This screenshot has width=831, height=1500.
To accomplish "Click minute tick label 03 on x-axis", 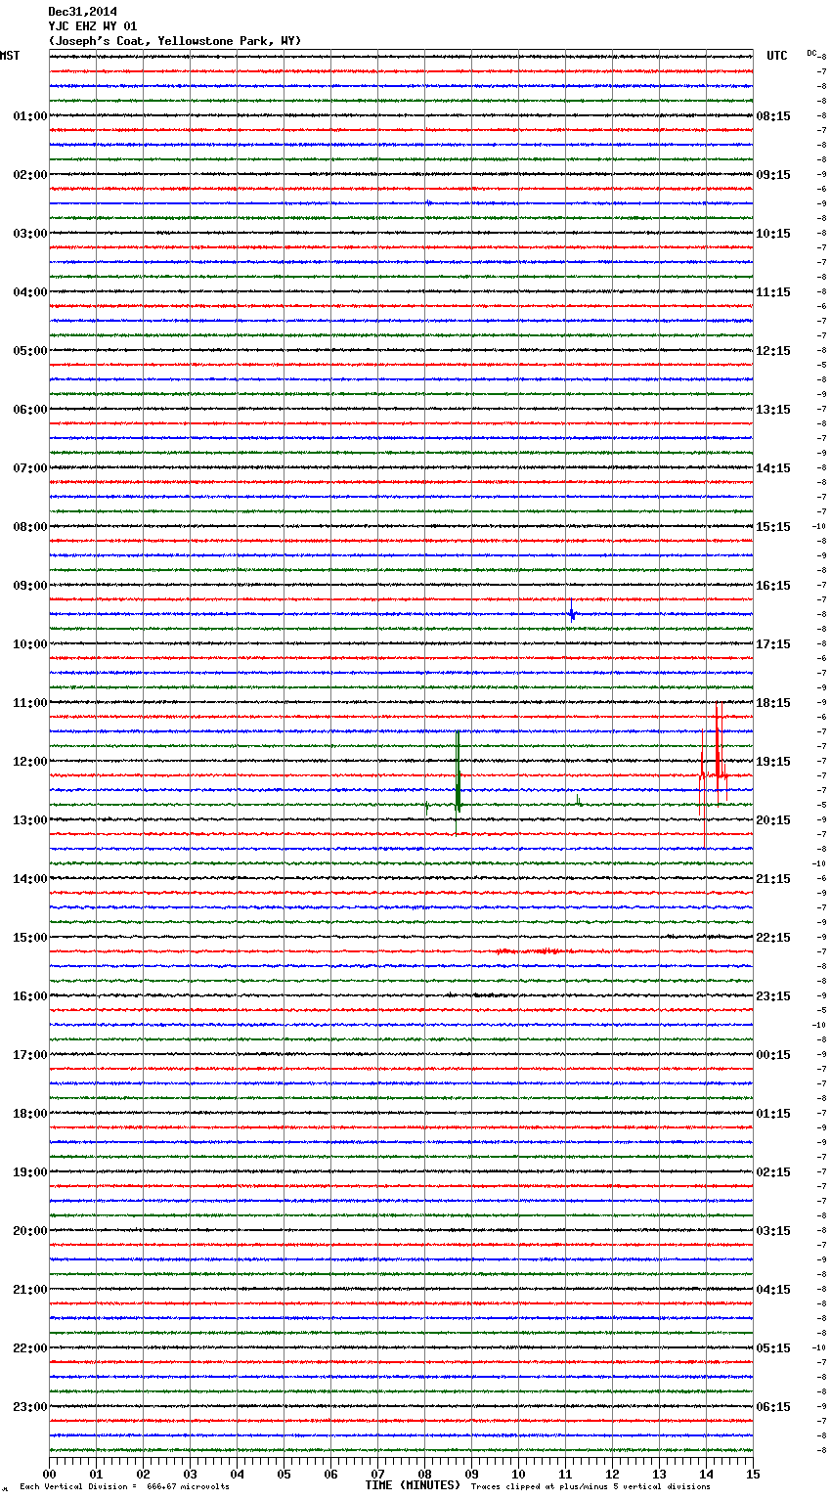I will pos(190,1474).
